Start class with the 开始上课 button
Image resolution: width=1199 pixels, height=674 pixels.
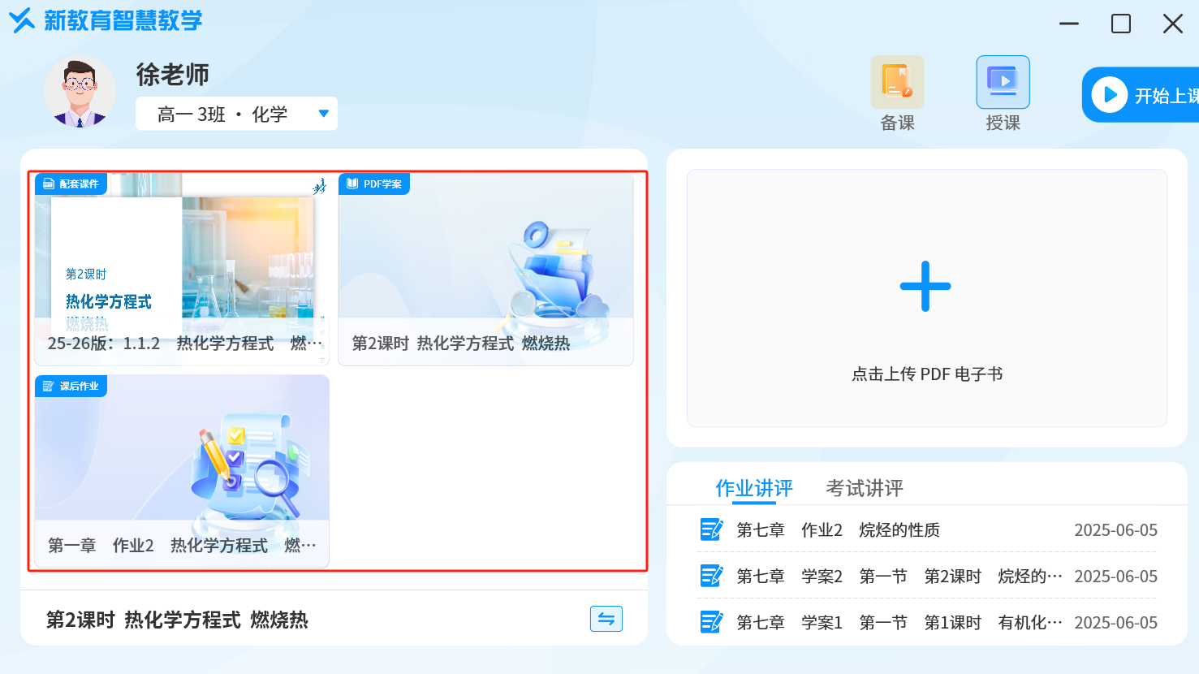1141,95
